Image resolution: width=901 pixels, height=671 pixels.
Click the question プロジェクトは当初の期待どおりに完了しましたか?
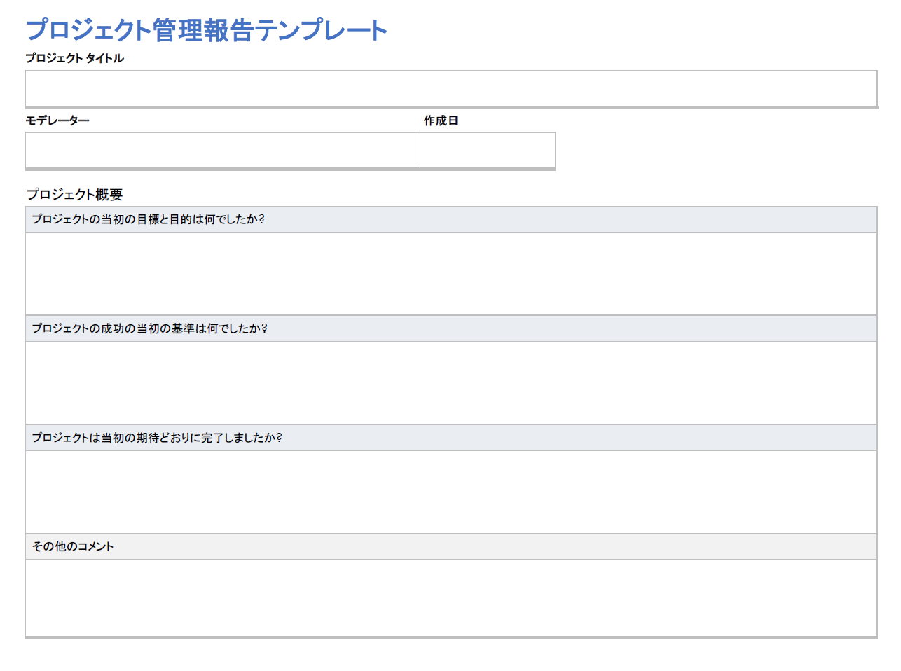pyautogui.click(x=157, y=438)
